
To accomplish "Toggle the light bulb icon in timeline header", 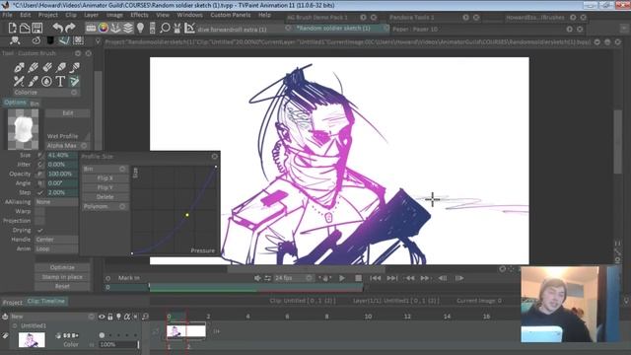I will point(118,317).
